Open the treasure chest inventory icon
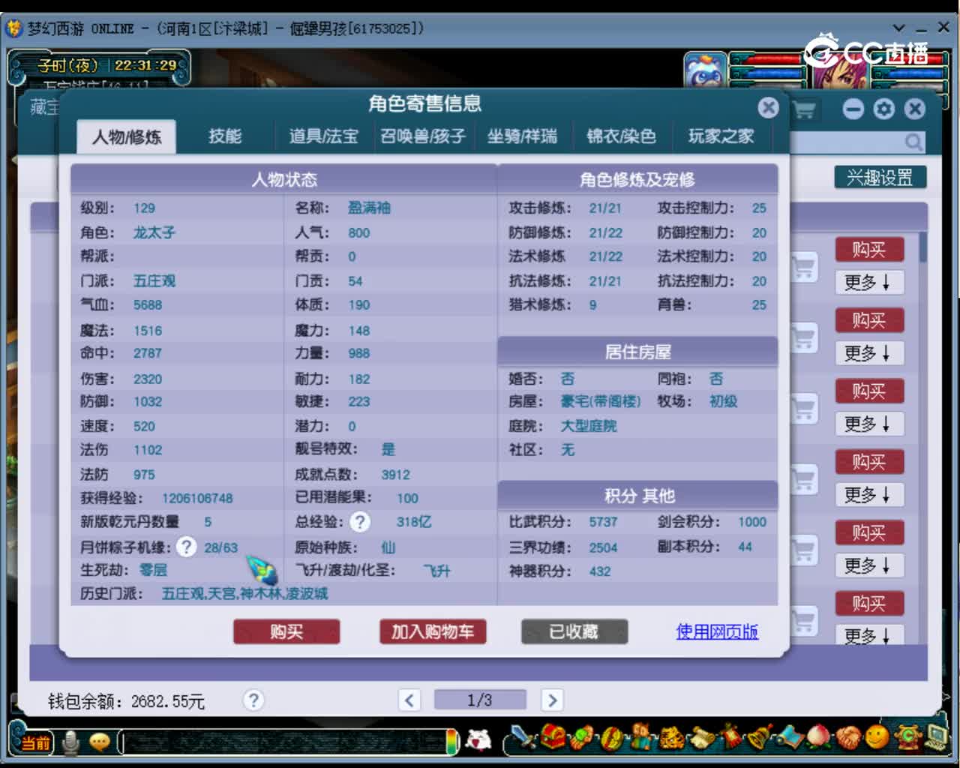 [x=553, y=738]
